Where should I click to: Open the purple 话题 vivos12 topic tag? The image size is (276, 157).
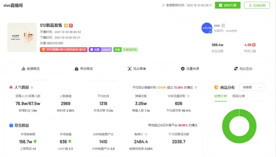pos(100,50)
